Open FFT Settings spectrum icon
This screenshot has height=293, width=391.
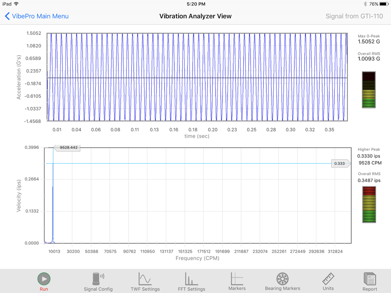pos(191,279)
